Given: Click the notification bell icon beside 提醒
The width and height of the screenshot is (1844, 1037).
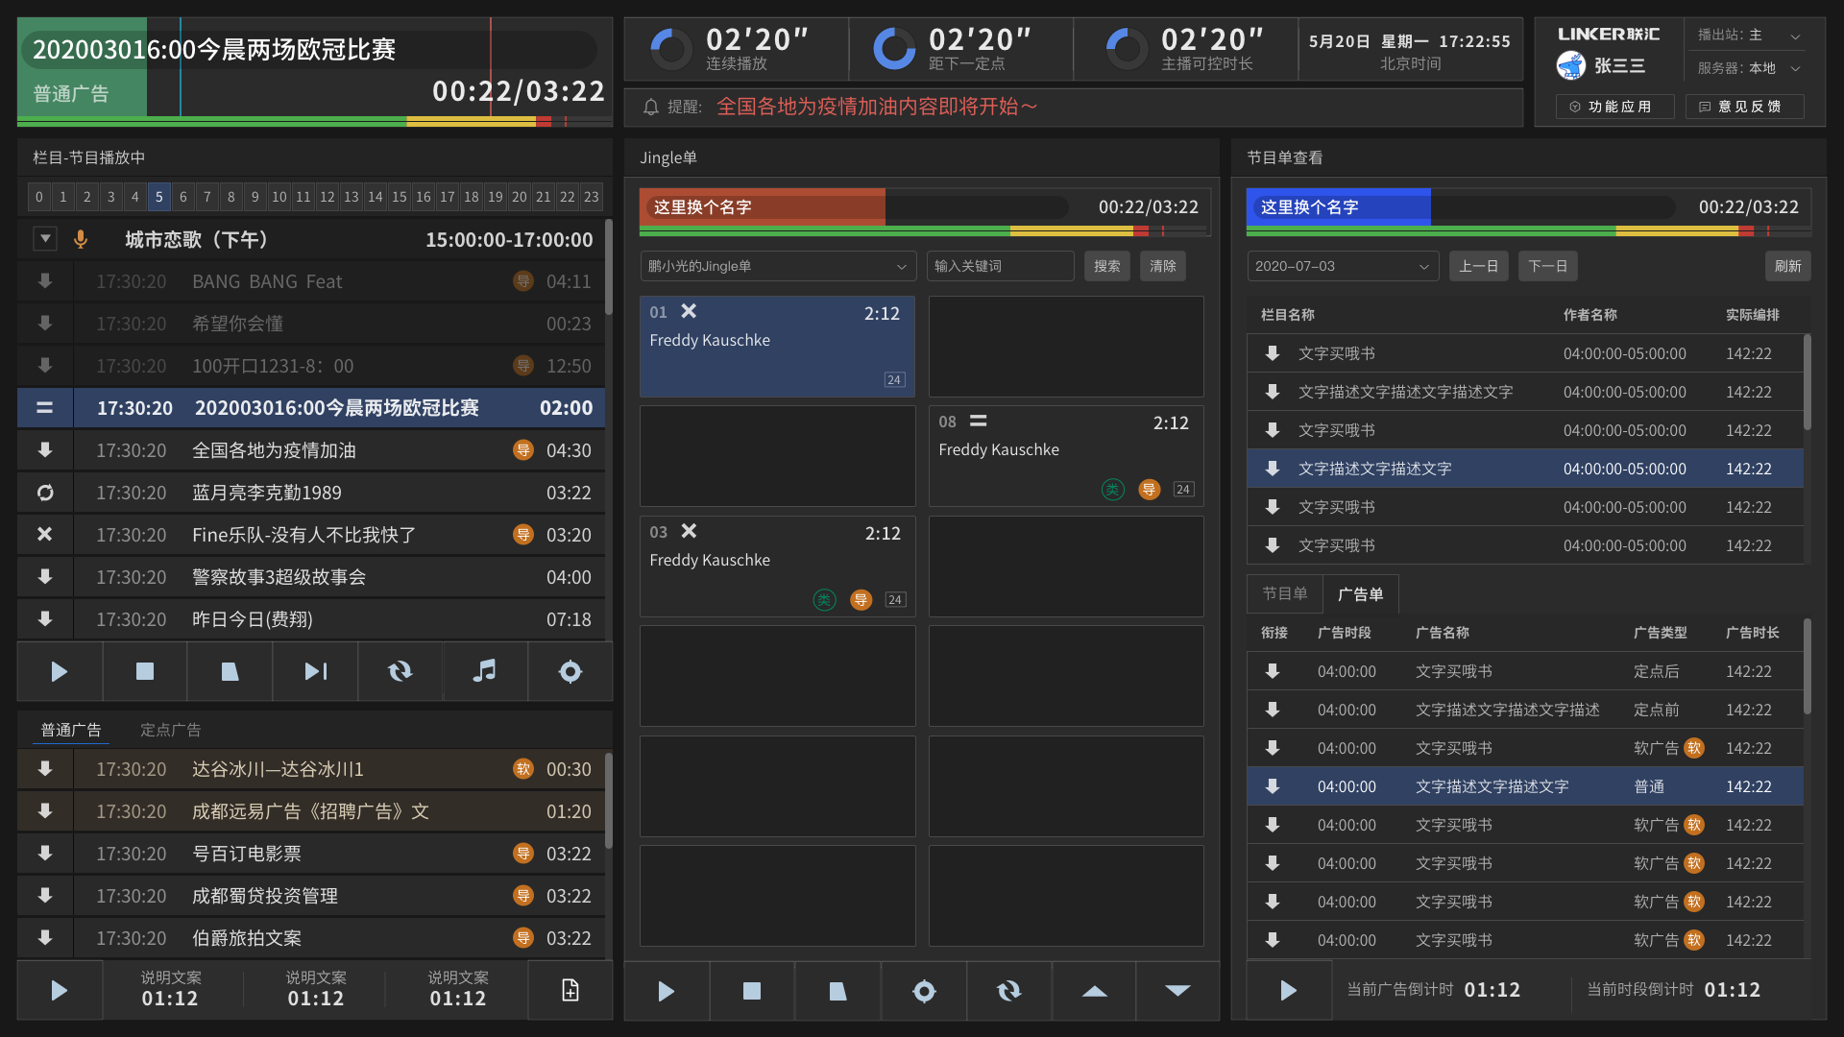Looking at the screenshot, I should (650, 107).
